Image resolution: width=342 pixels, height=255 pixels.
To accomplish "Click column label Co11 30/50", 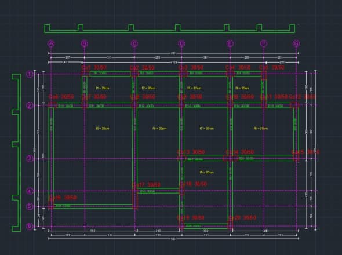I will tap(274, 97).
